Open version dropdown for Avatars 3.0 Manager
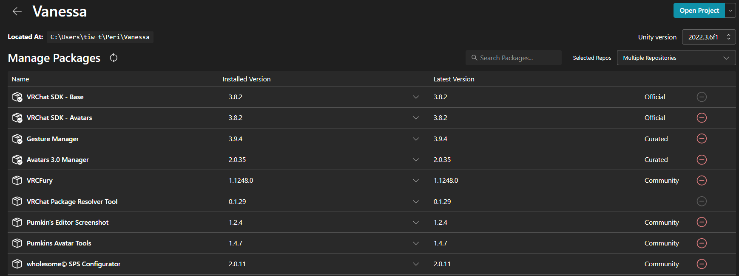 tap(416, 160)
